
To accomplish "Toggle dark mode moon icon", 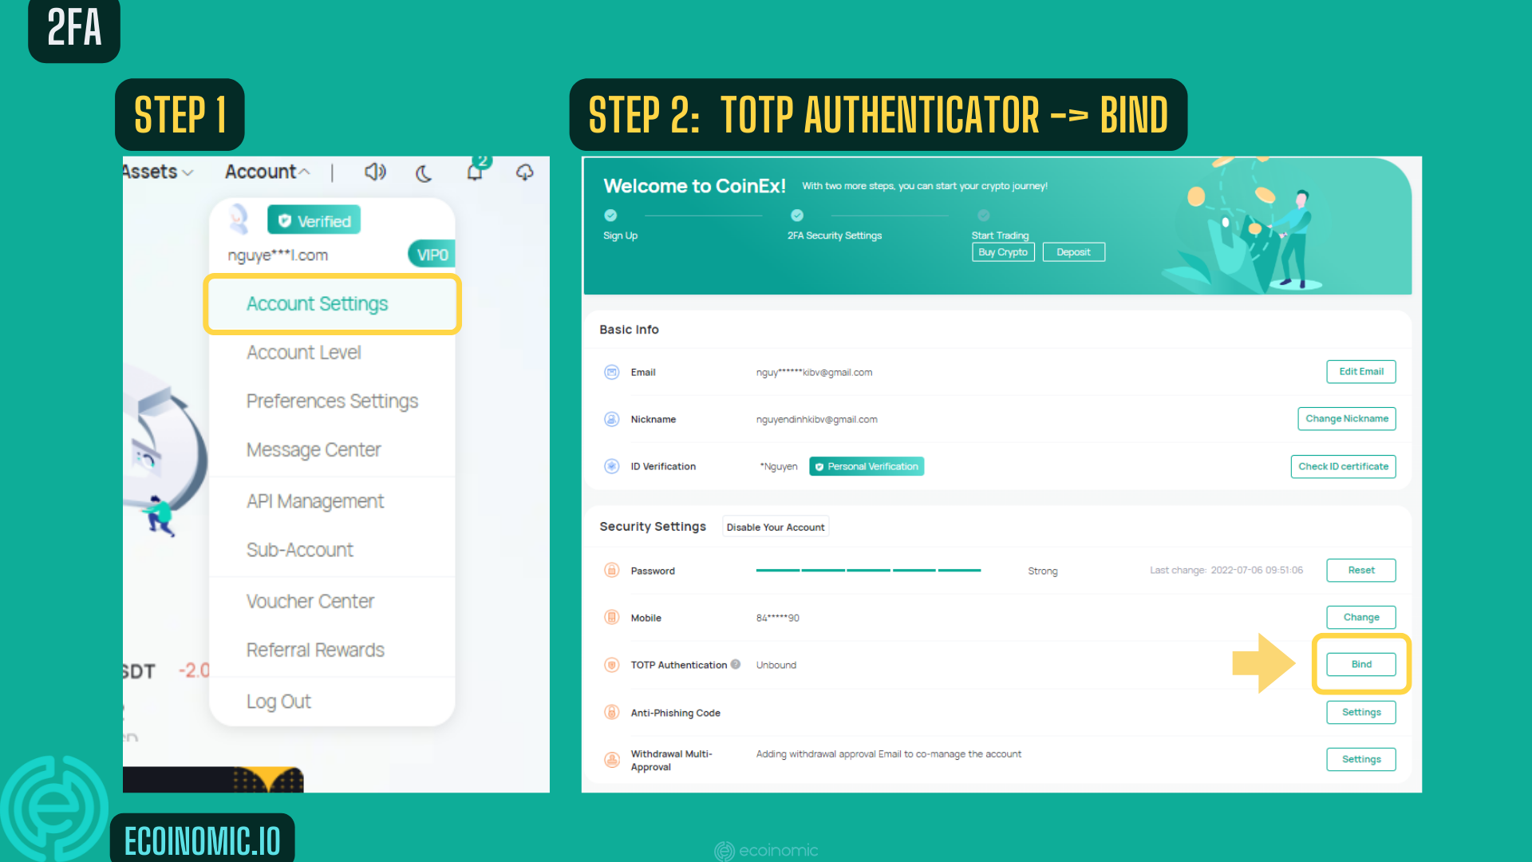I will click(424, 172).
